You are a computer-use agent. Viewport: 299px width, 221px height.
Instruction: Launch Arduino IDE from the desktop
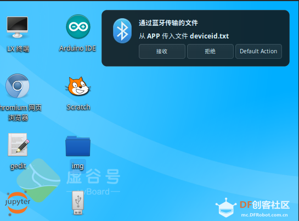point(78,26)
